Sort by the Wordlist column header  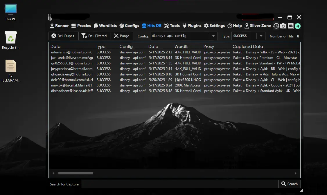pyautogui.click(x=182, y=46)
